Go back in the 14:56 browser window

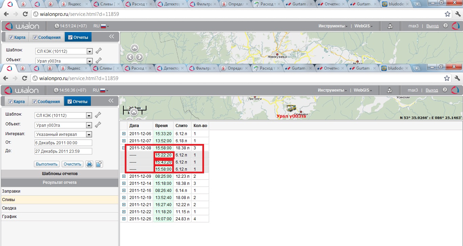(5, 78)
